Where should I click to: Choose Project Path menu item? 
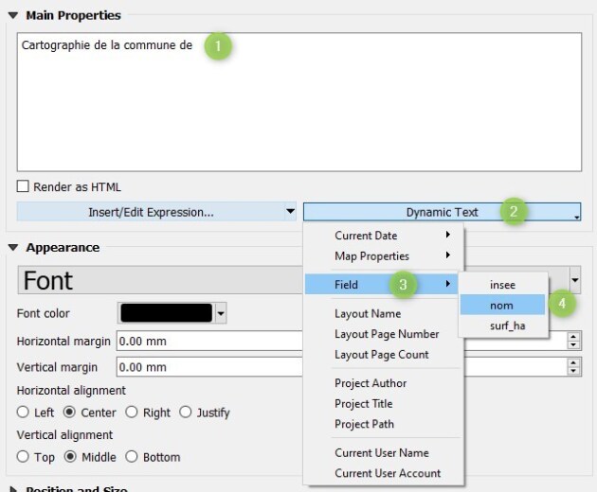tap(384, 424)
